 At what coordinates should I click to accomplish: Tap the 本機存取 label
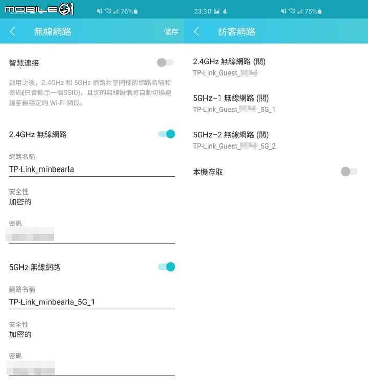[208, 172]
